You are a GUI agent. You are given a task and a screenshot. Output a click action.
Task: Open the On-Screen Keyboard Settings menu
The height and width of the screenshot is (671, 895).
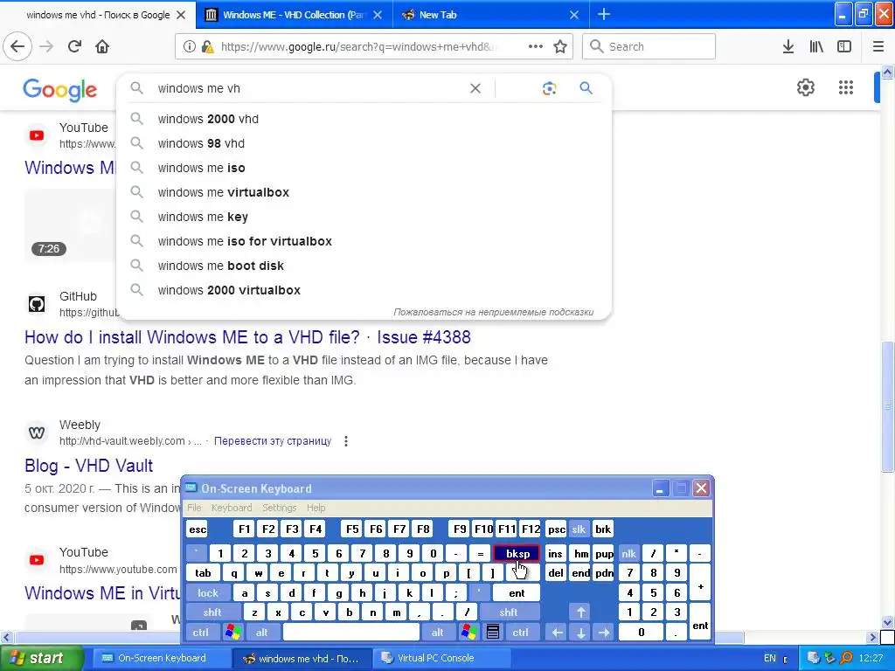(x=279, y=508)
